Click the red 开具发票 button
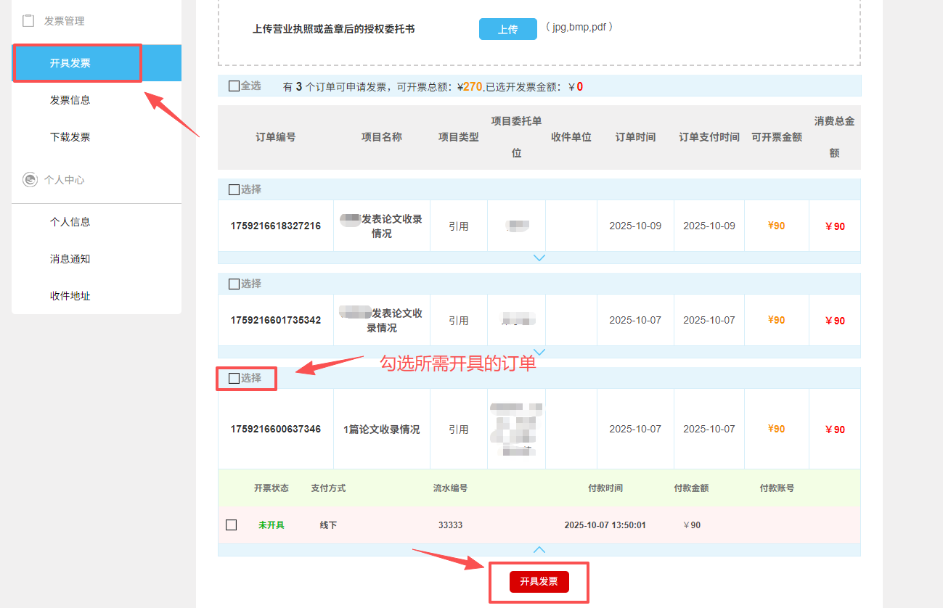The height and width of the screenshot is (608, 943). click(x=539, y=582)
